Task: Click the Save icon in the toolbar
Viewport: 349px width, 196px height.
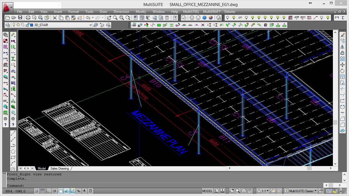Action: click(20, 18)
